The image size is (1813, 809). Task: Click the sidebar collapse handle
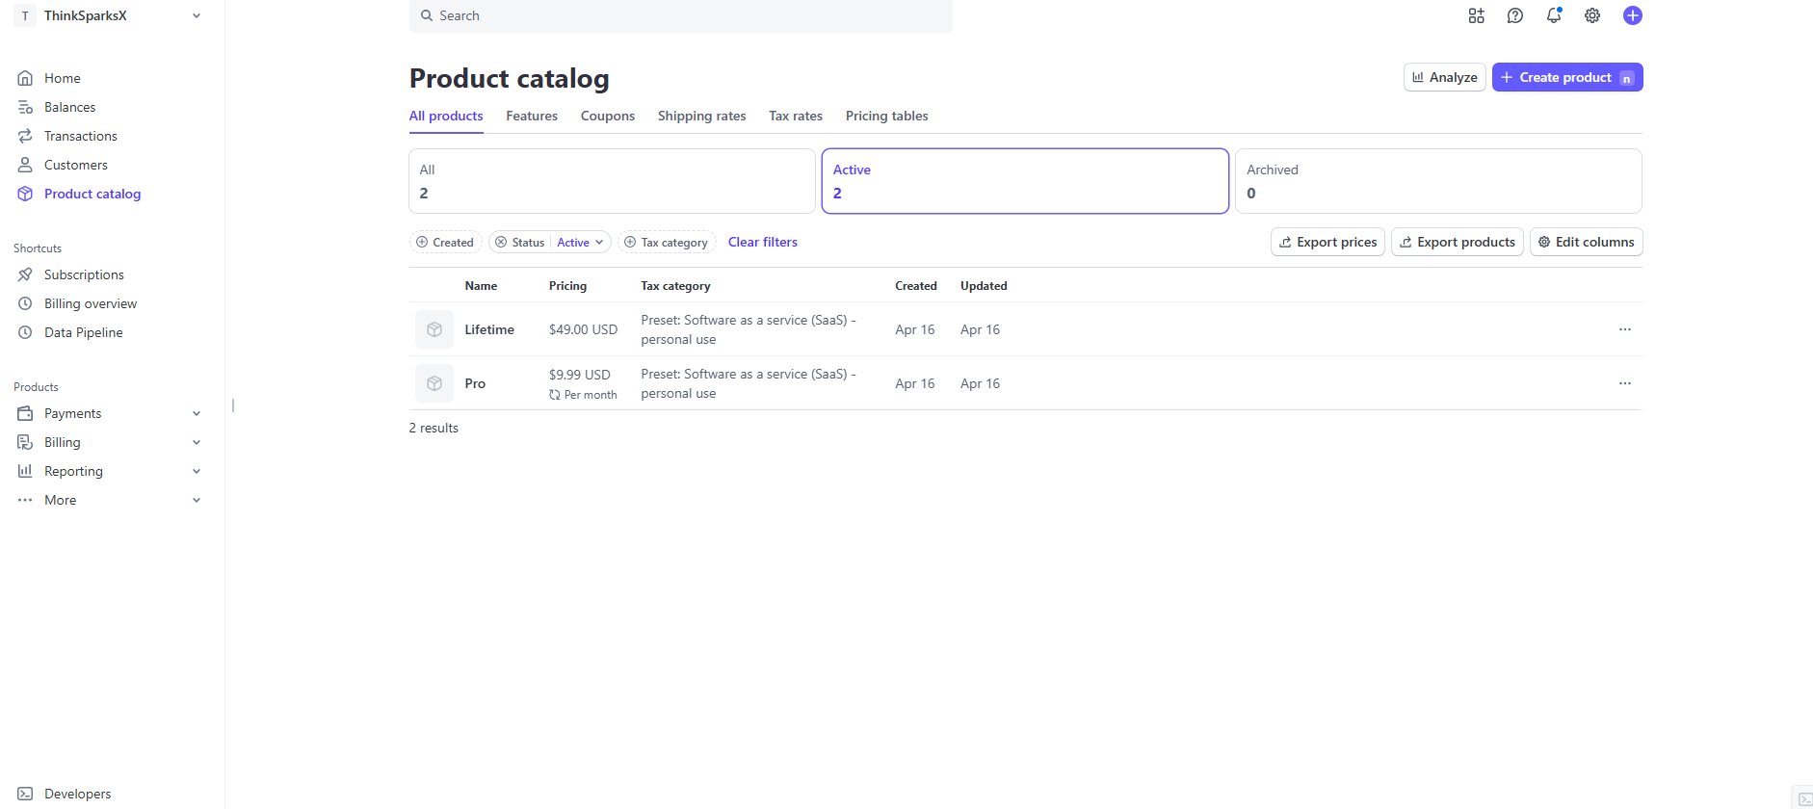[x=233, y=405]
